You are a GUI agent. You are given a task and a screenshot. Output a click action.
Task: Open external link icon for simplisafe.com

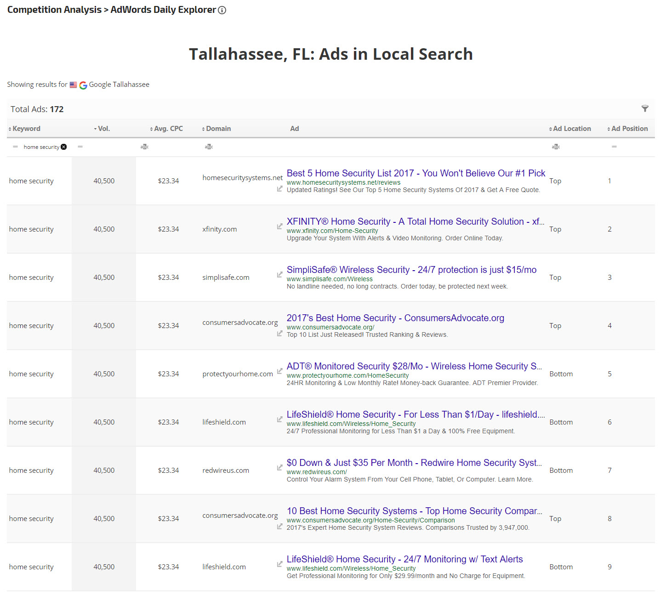click(x=279, y=274)
